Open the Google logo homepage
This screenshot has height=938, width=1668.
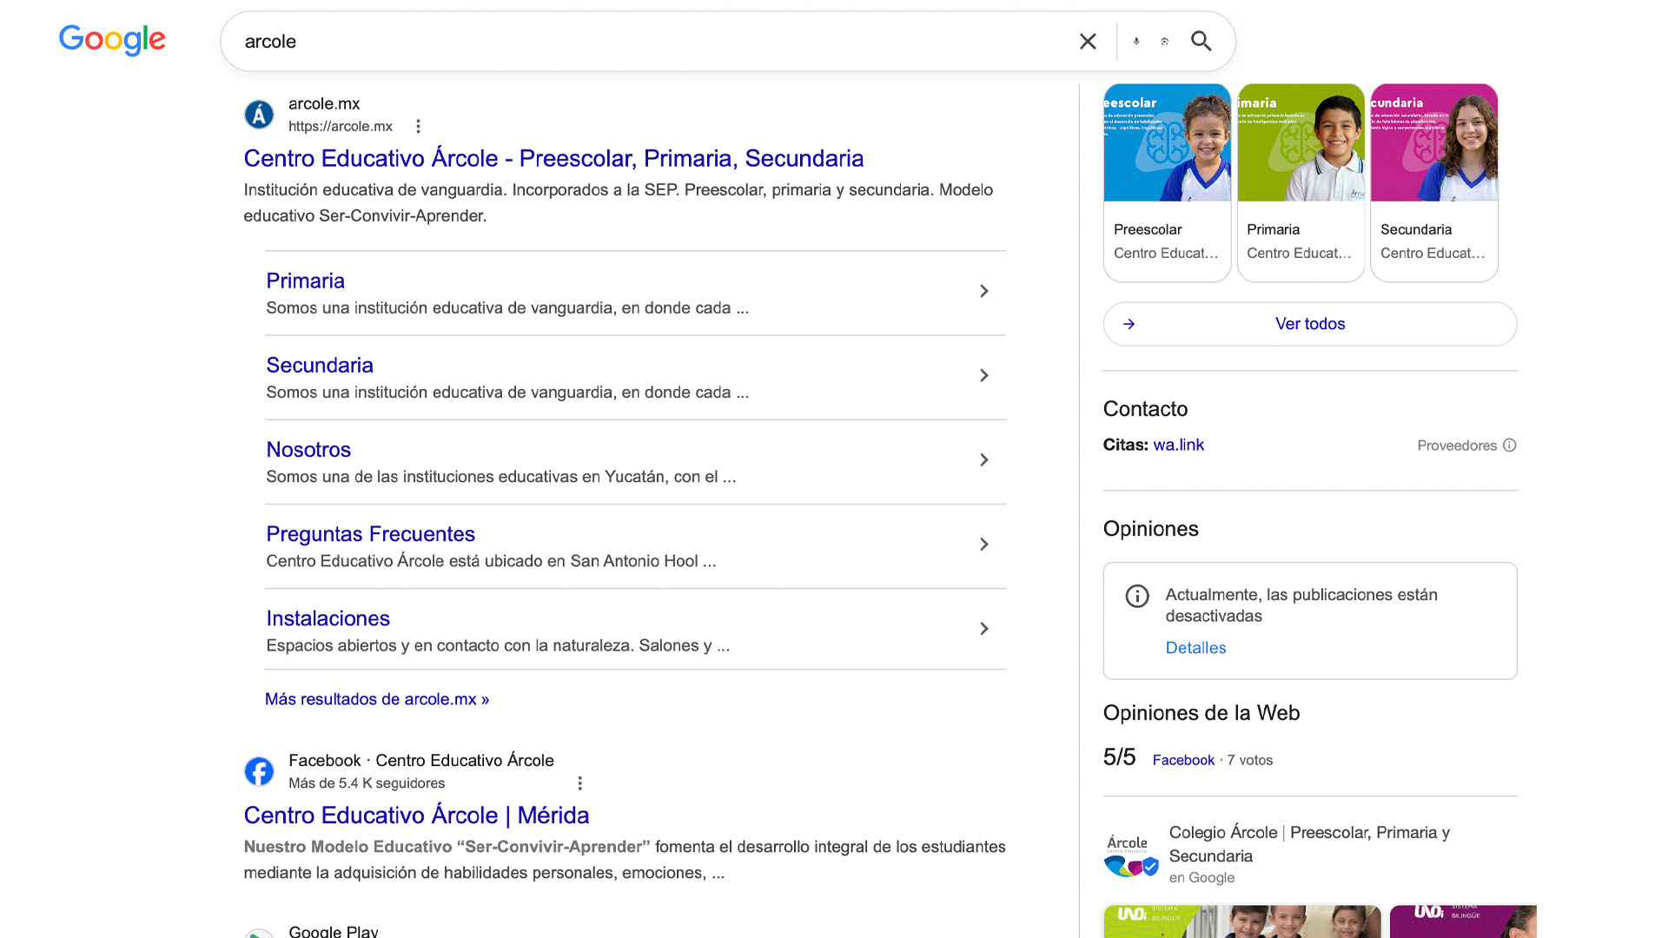click(112, 40)
